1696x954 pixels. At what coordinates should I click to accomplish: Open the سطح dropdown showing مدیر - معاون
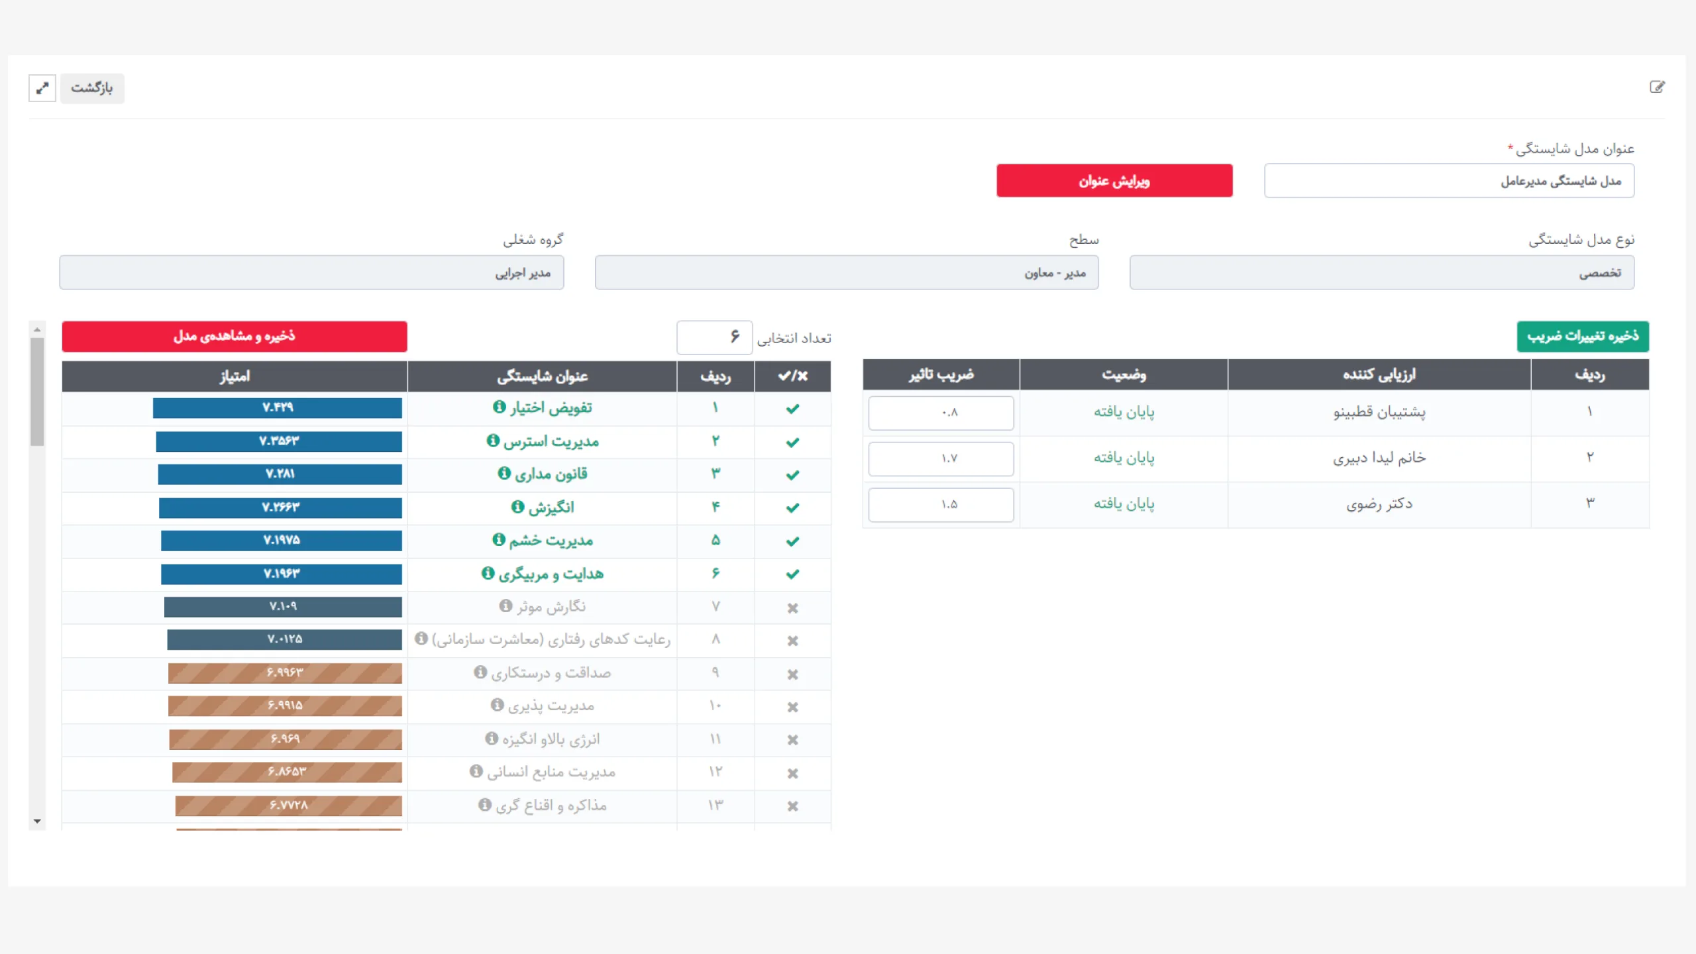(846, 272)
